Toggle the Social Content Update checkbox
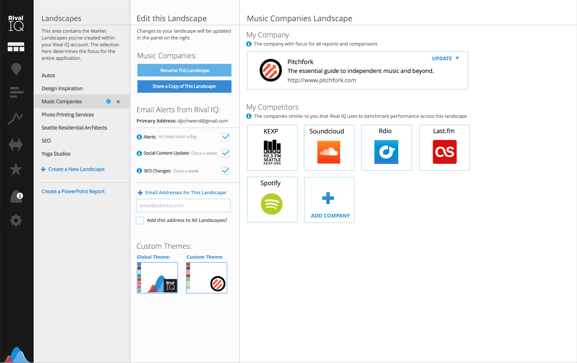This screenshot has height=363, width=577. click(226, 153)
